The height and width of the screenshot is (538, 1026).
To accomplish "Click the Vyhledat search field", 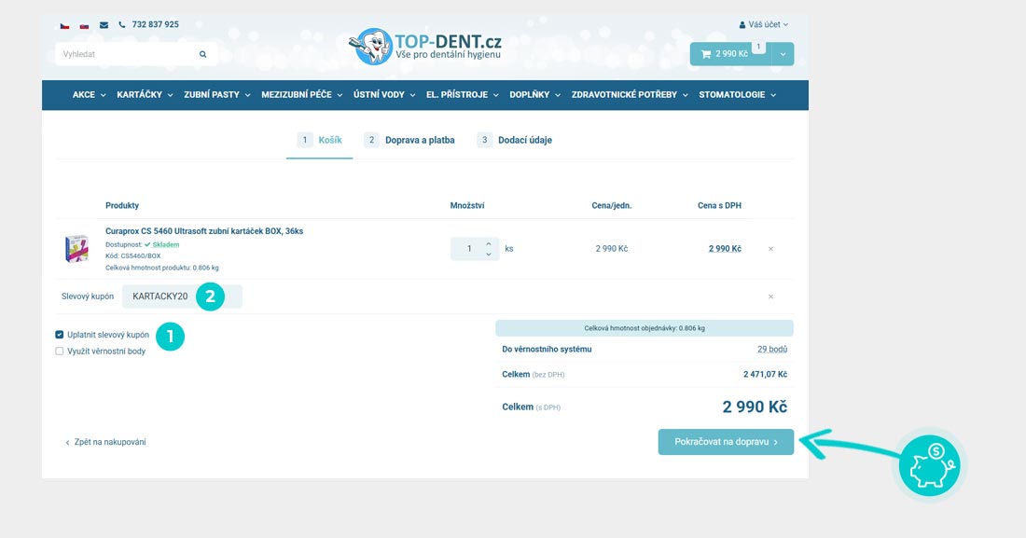I will [x=126, y=54].
